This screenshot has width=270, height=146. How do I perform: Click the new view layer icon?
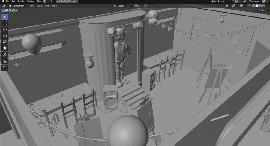point(264,1)
